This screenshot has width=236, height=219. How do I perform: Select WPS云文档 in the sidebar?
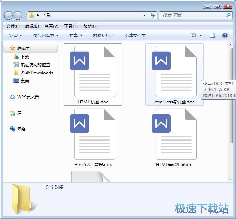(28, 97)
